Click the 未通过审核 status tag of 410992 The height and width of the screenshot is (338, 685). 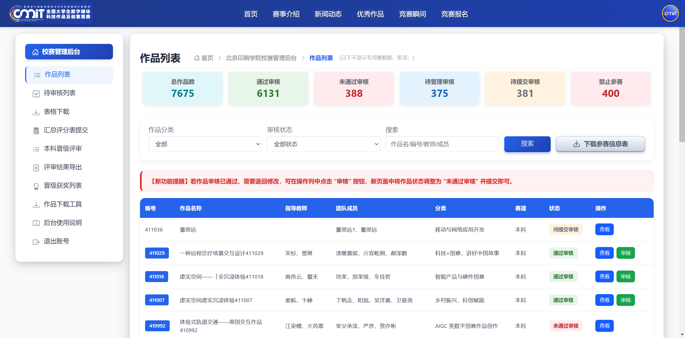(x=566, y=326)
